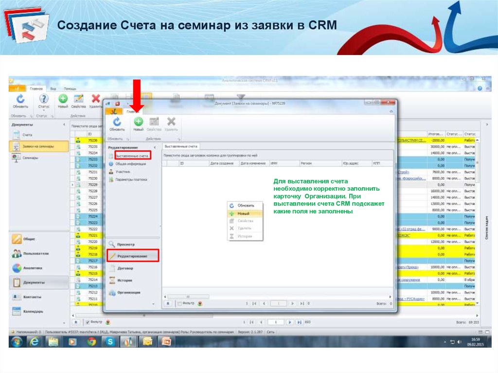The height and width of the screenshot is (373, 498).
Task: Open Договор section in document window
Action: click(x=125, y=268)
